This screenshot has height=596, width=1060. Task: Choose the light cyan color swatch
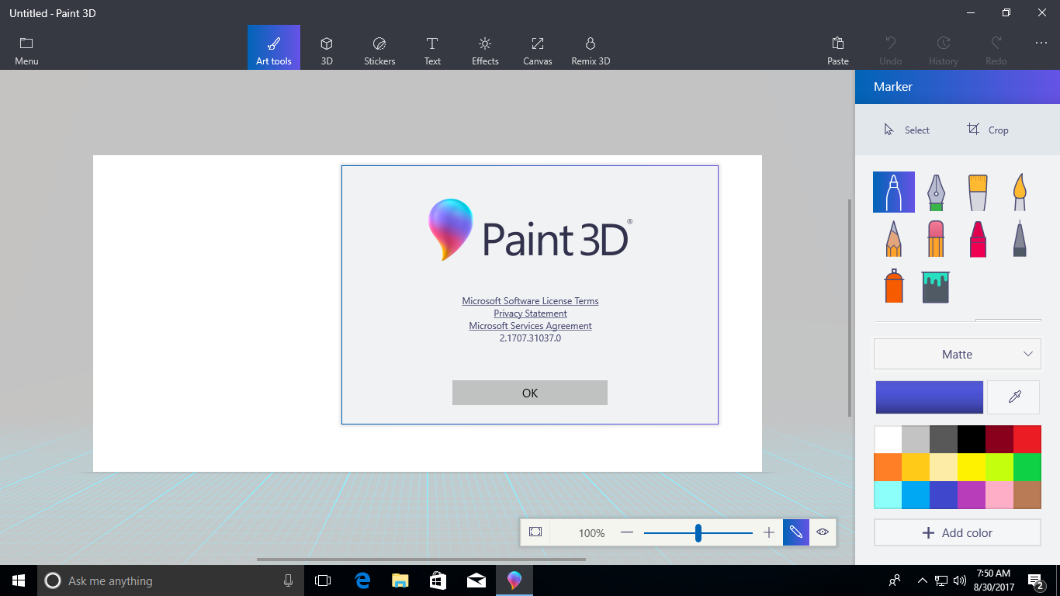point(888,495)
